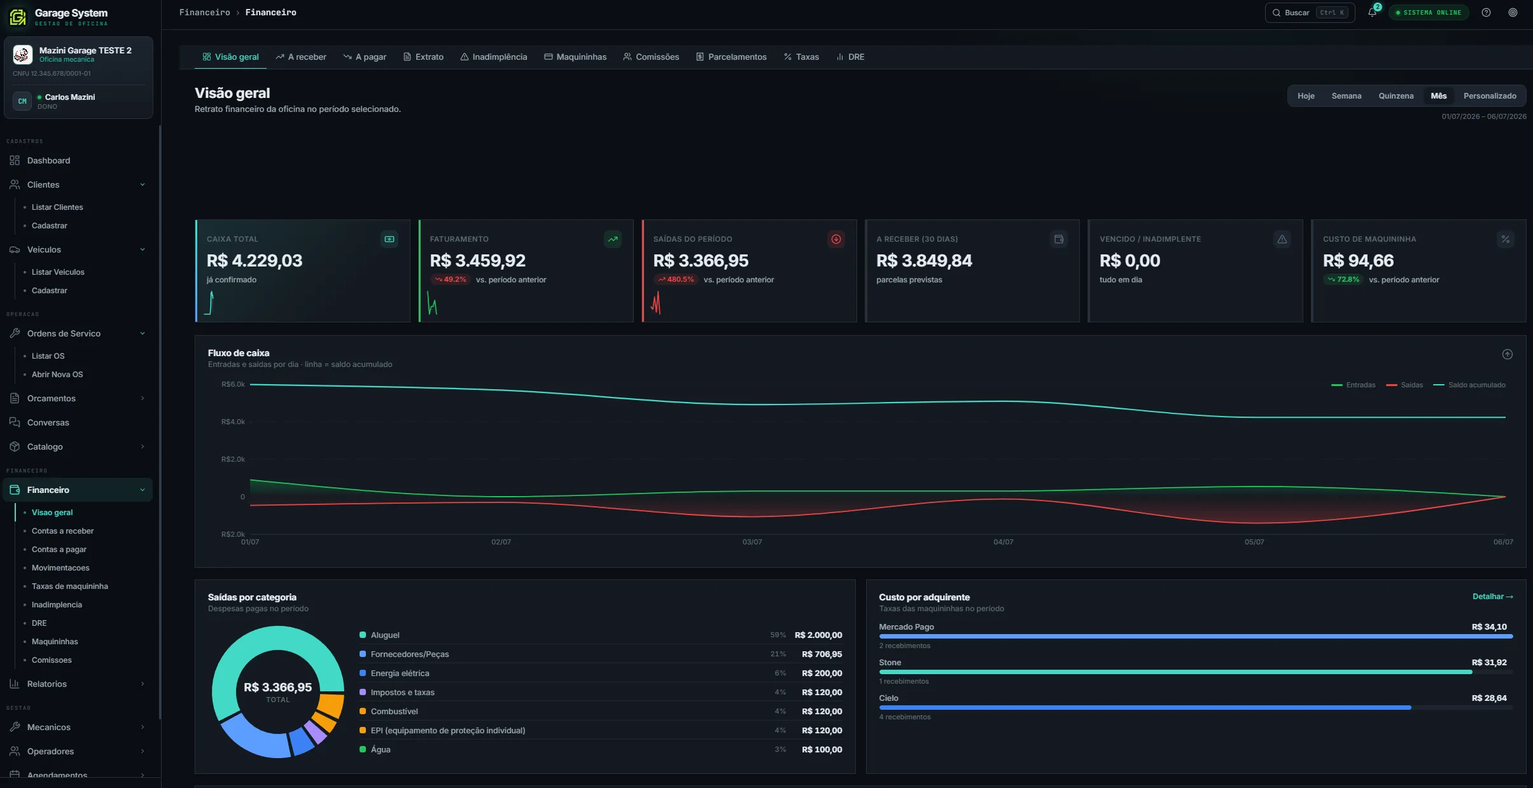This screenshot has width=1533, height=788.
Task: Toggle the Saldo acumulado series in legend
Action: tap(1469, 385)
